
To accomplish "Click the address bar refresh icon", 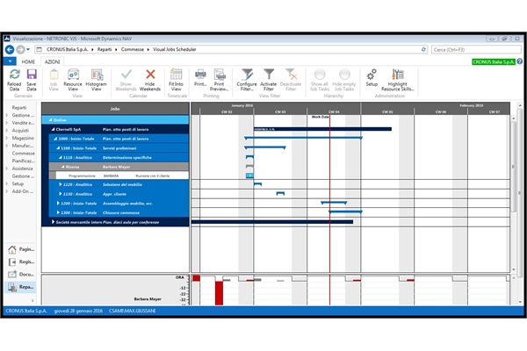I will click(x=423, y=49).
